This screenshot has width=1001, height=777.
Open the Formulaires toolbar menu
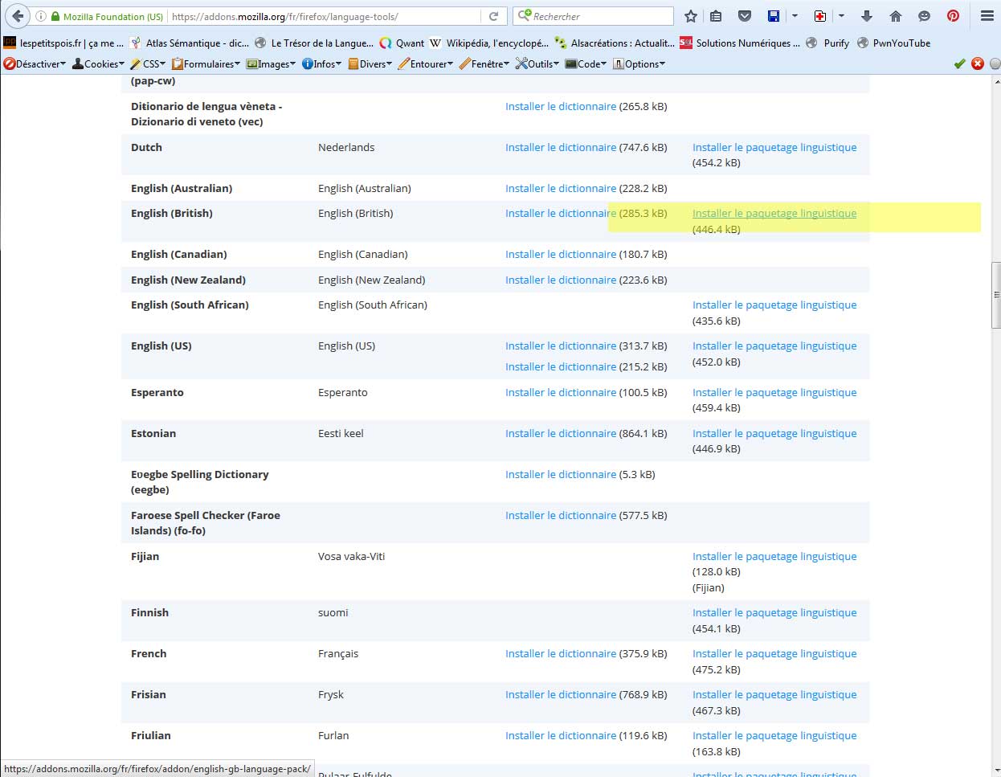[x=206, y=63]
